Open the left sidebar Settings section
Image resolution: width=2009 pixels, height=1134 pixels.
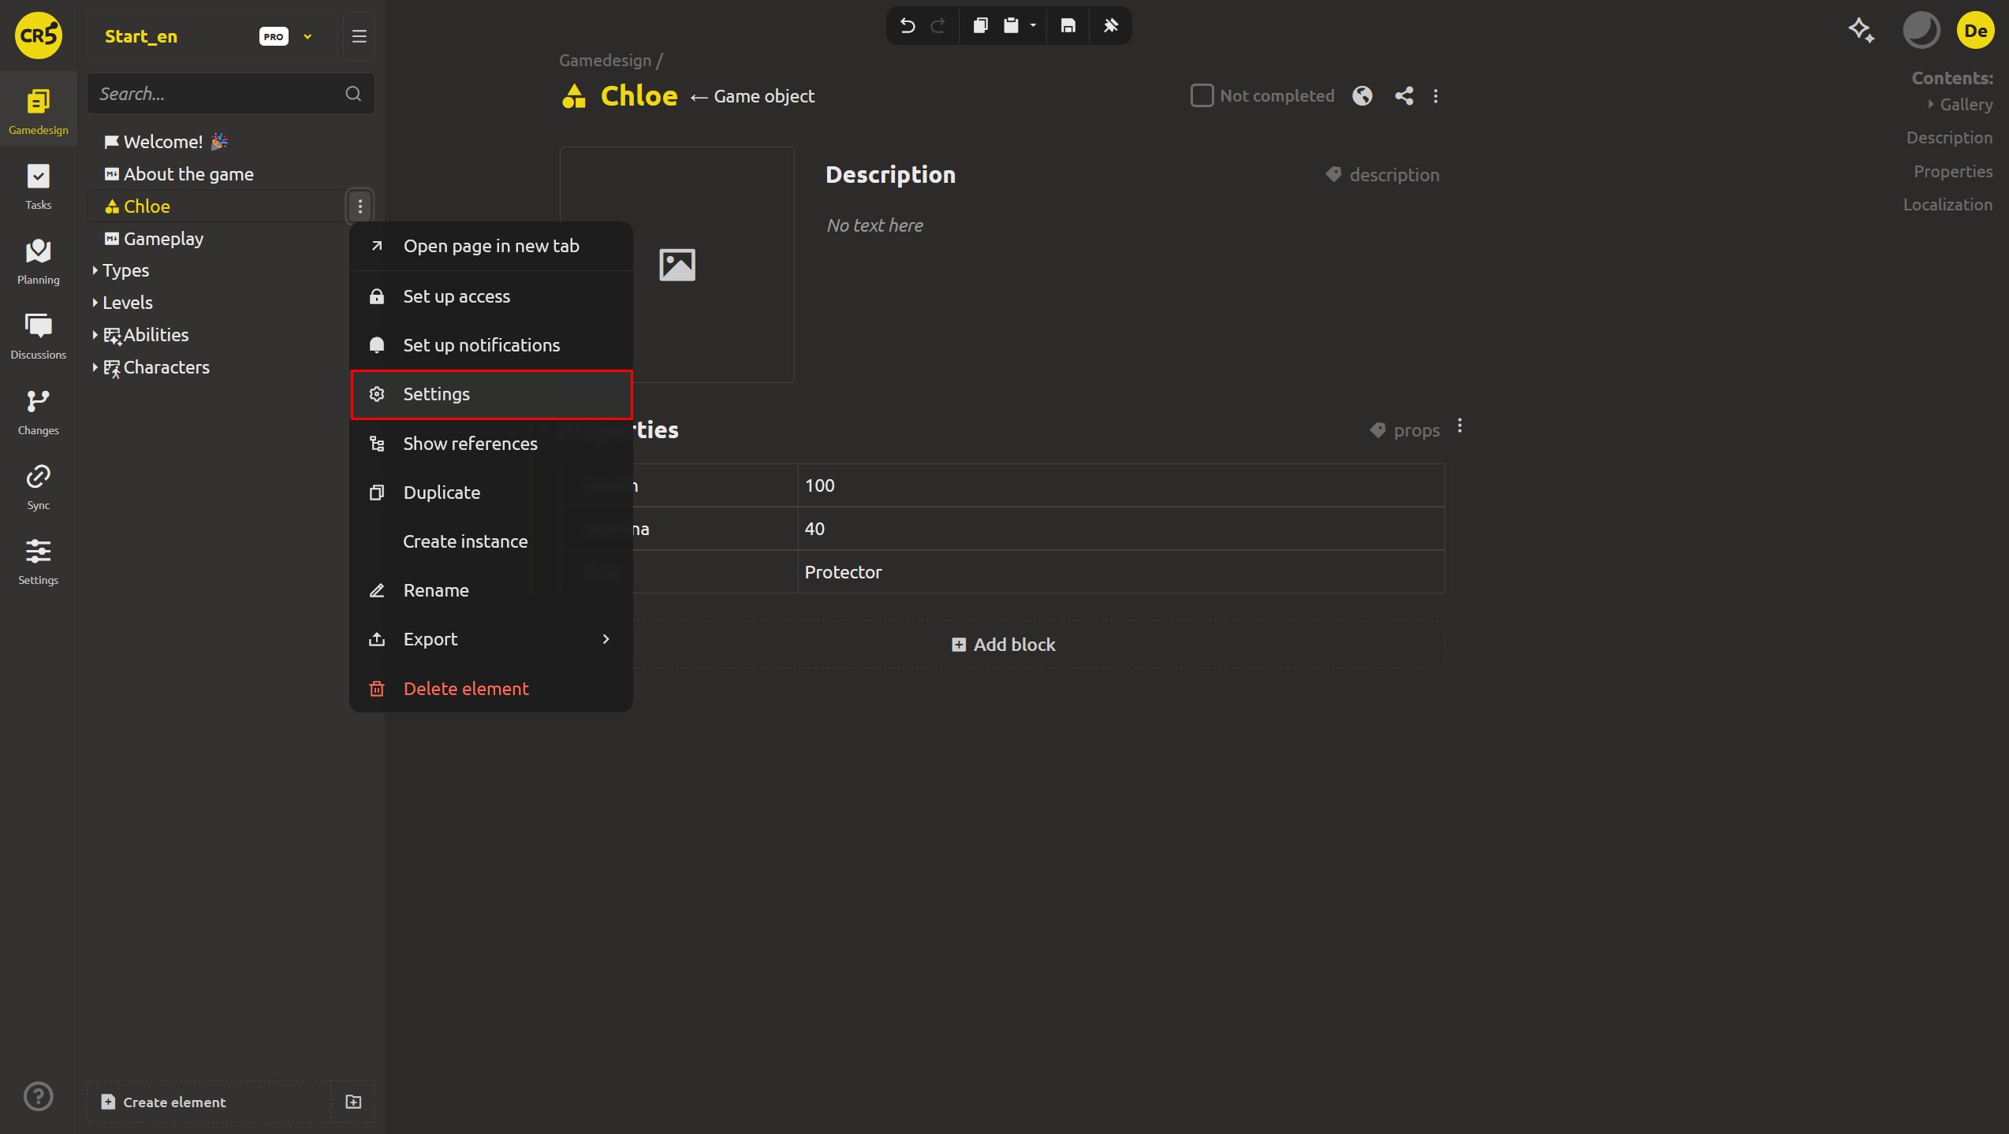(38, 562)
